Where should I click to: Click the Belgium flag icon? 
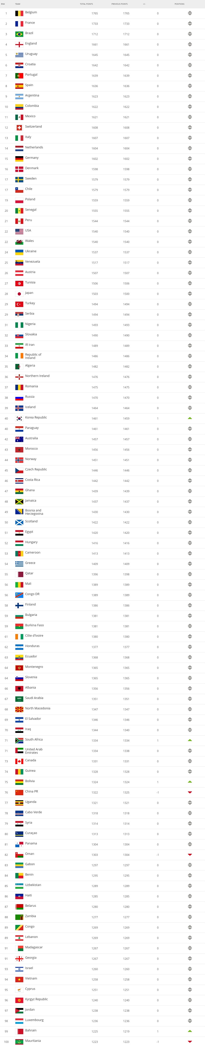(x=19, y=14)
